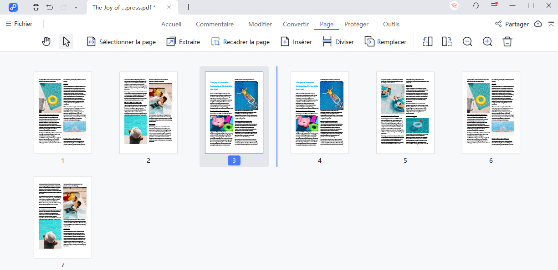
Task: Upload document to cloud
Action: click(538, 24)
